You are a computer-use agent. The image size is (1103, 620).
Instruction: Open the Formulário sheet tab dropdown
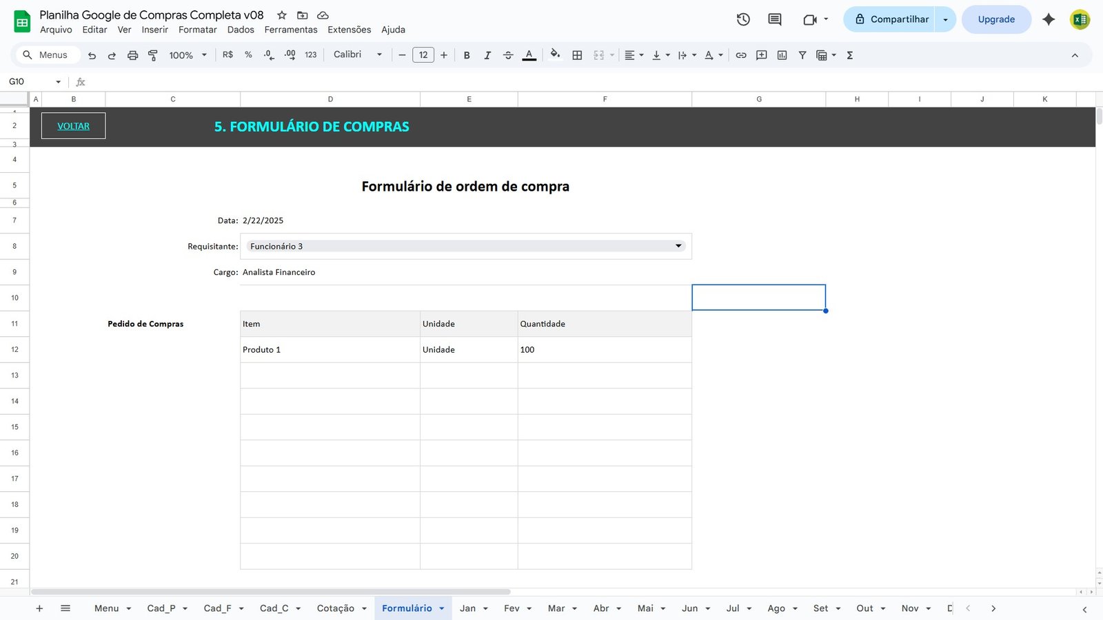tap(441, 608)
